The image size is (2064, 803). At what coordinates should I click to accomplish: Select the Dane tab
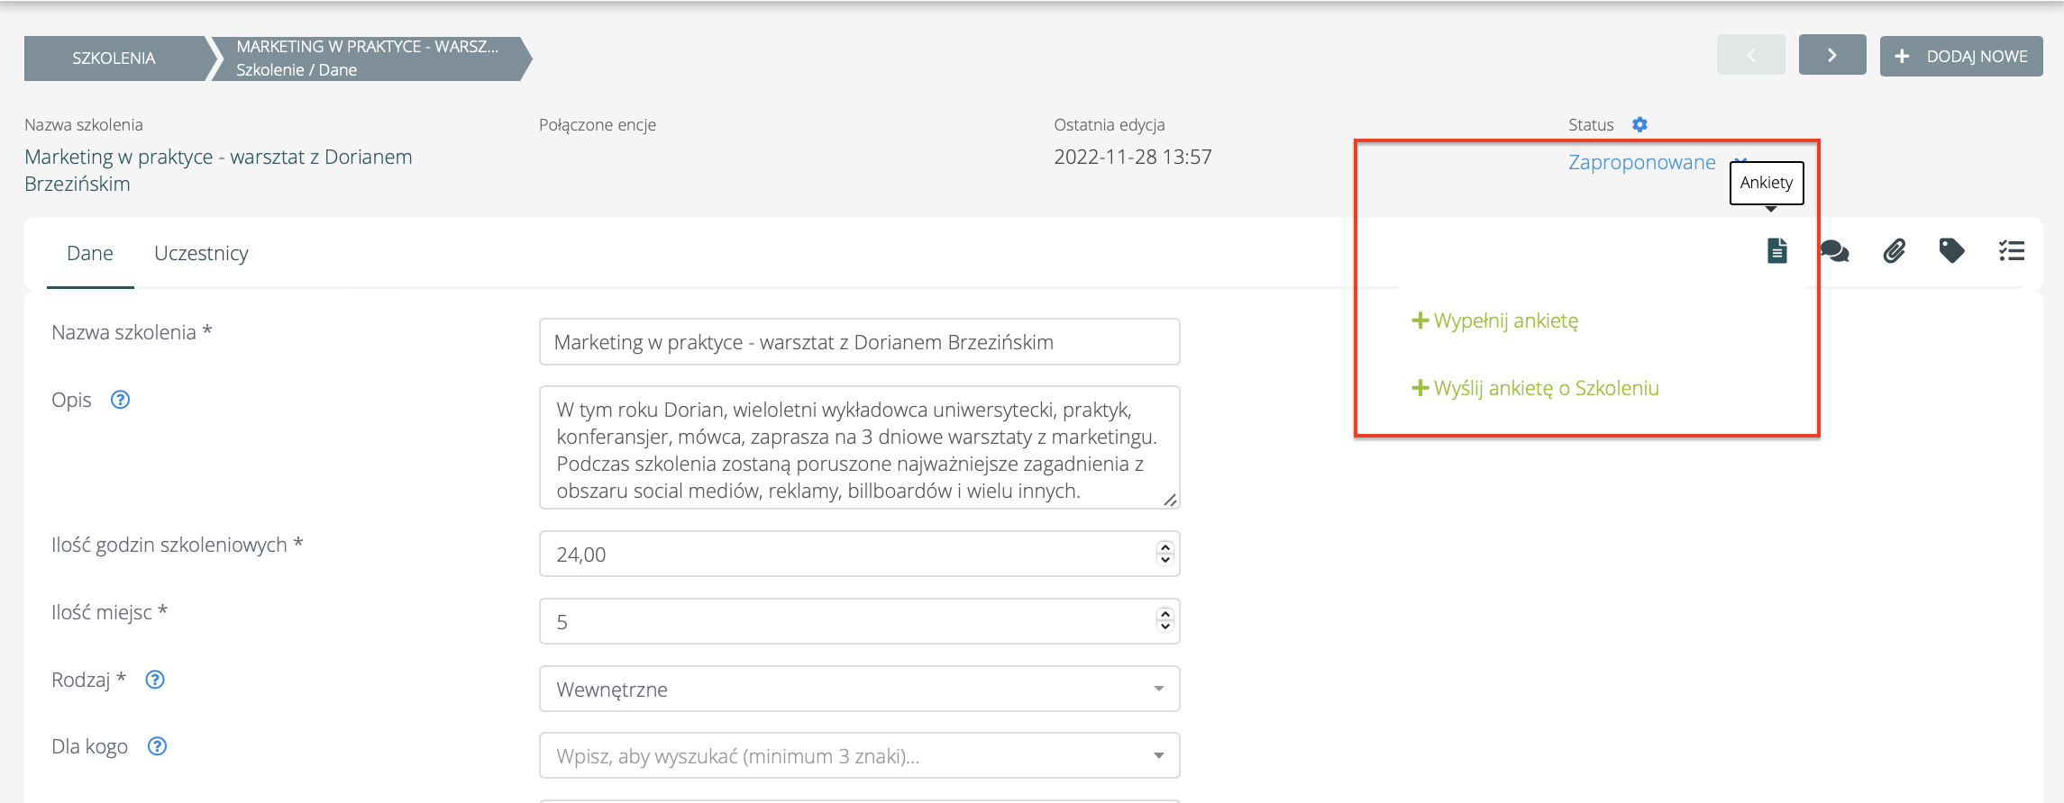[90, 253]
